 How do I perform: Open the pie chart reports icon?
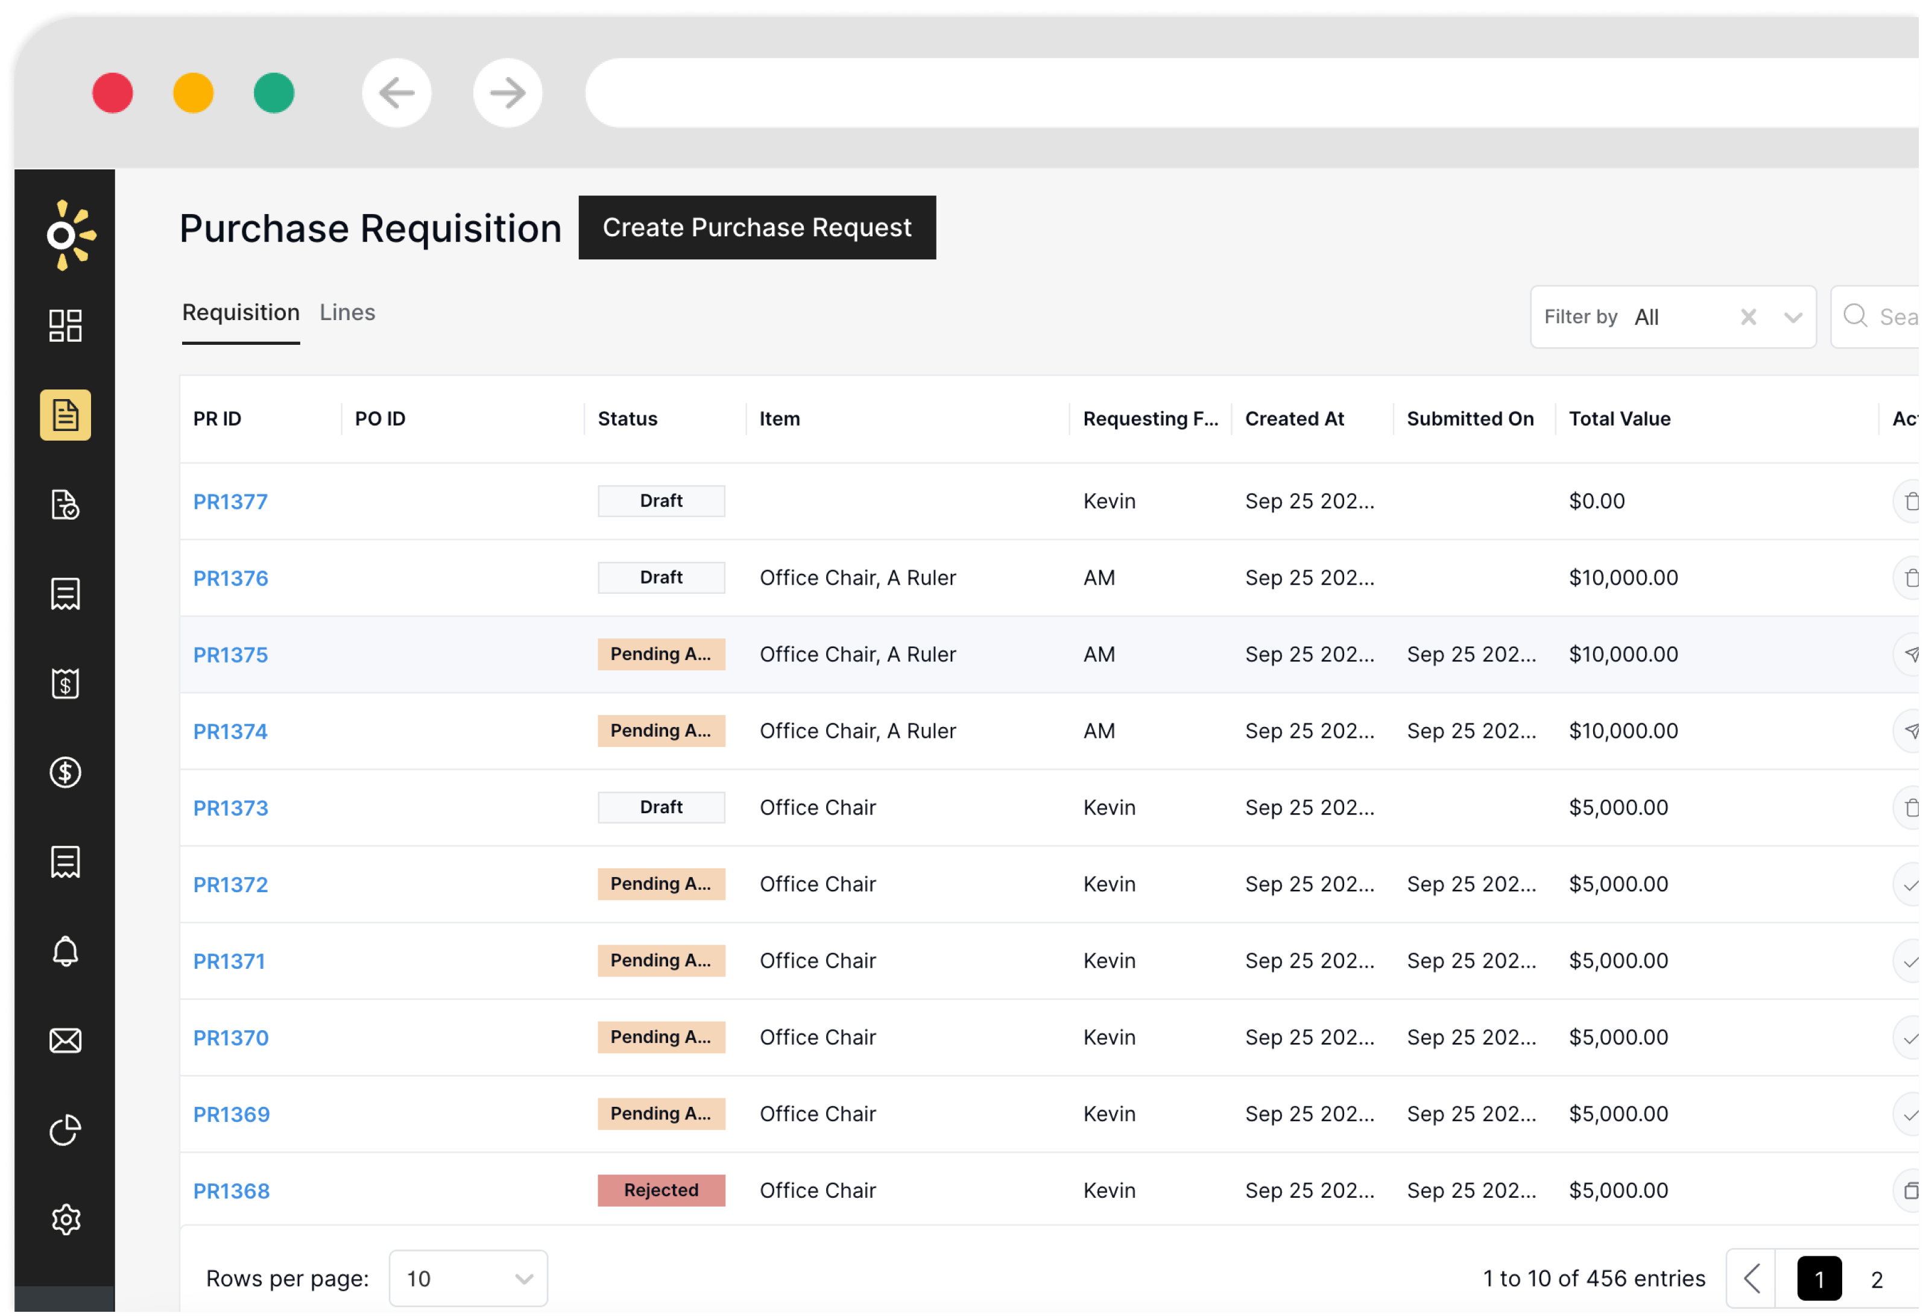click(65, 1131)
